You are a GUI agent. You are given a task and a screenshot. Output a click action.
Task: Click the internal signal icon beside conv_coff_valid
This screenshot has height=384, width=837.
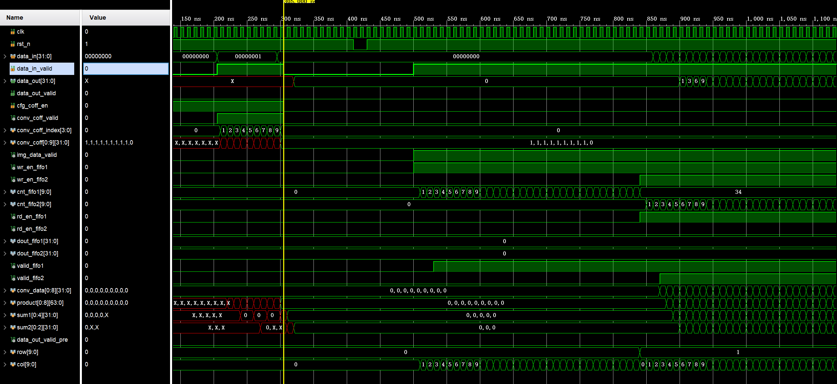pyautogui.click(x=12, y=118)
